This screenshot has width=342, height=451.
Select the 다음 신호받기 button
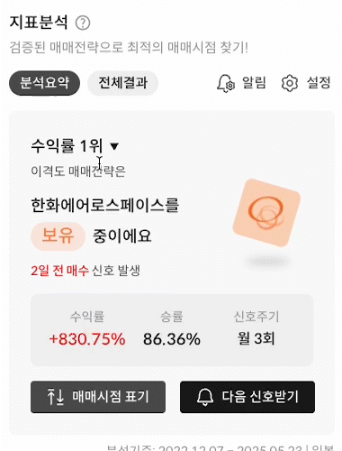click(247, 397)
